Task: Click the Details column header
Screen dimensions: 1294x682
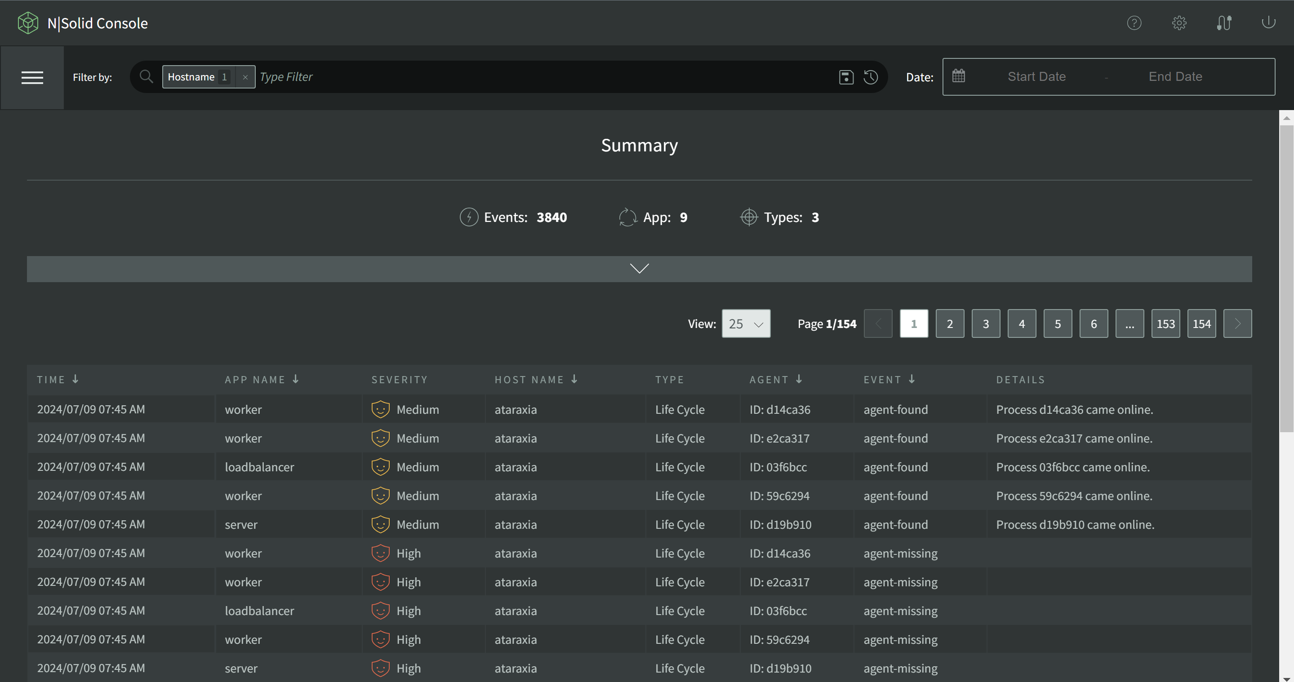Action: [1020, 379]
